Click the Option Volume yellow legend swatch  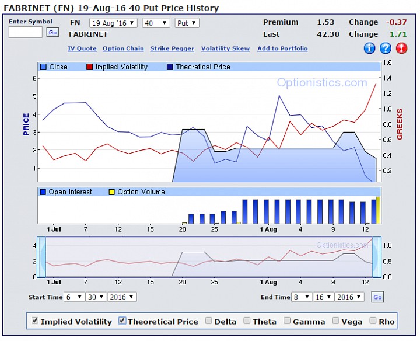[111, 192]
